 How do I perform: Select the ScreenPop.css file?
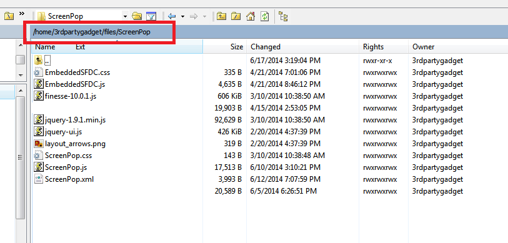(68, 156)
